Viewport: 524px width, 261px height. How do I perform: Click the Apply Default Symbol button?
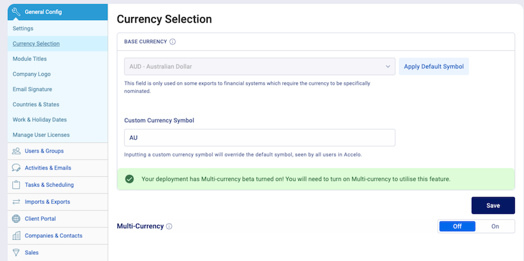click(x=434, y=66)
